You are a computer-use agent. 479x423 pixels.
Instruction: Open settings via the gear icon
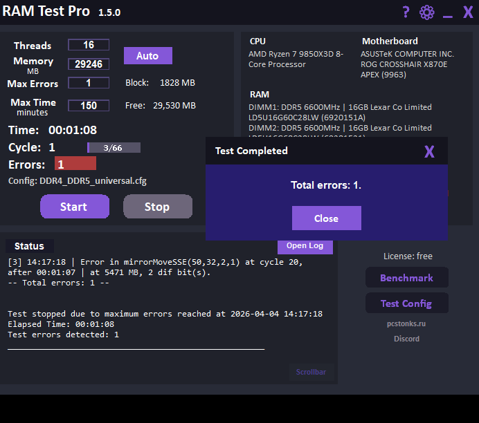tap(427, 12)
